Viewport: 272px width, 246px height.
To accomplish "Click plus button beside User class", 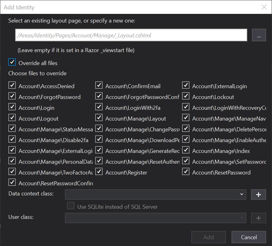I will [x=258, y=218].
